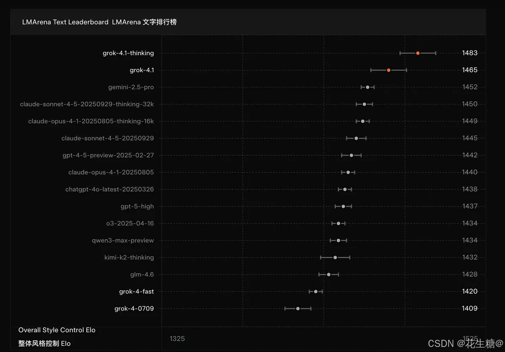Select the grok-4-0709 label

[x=134, y=309]
